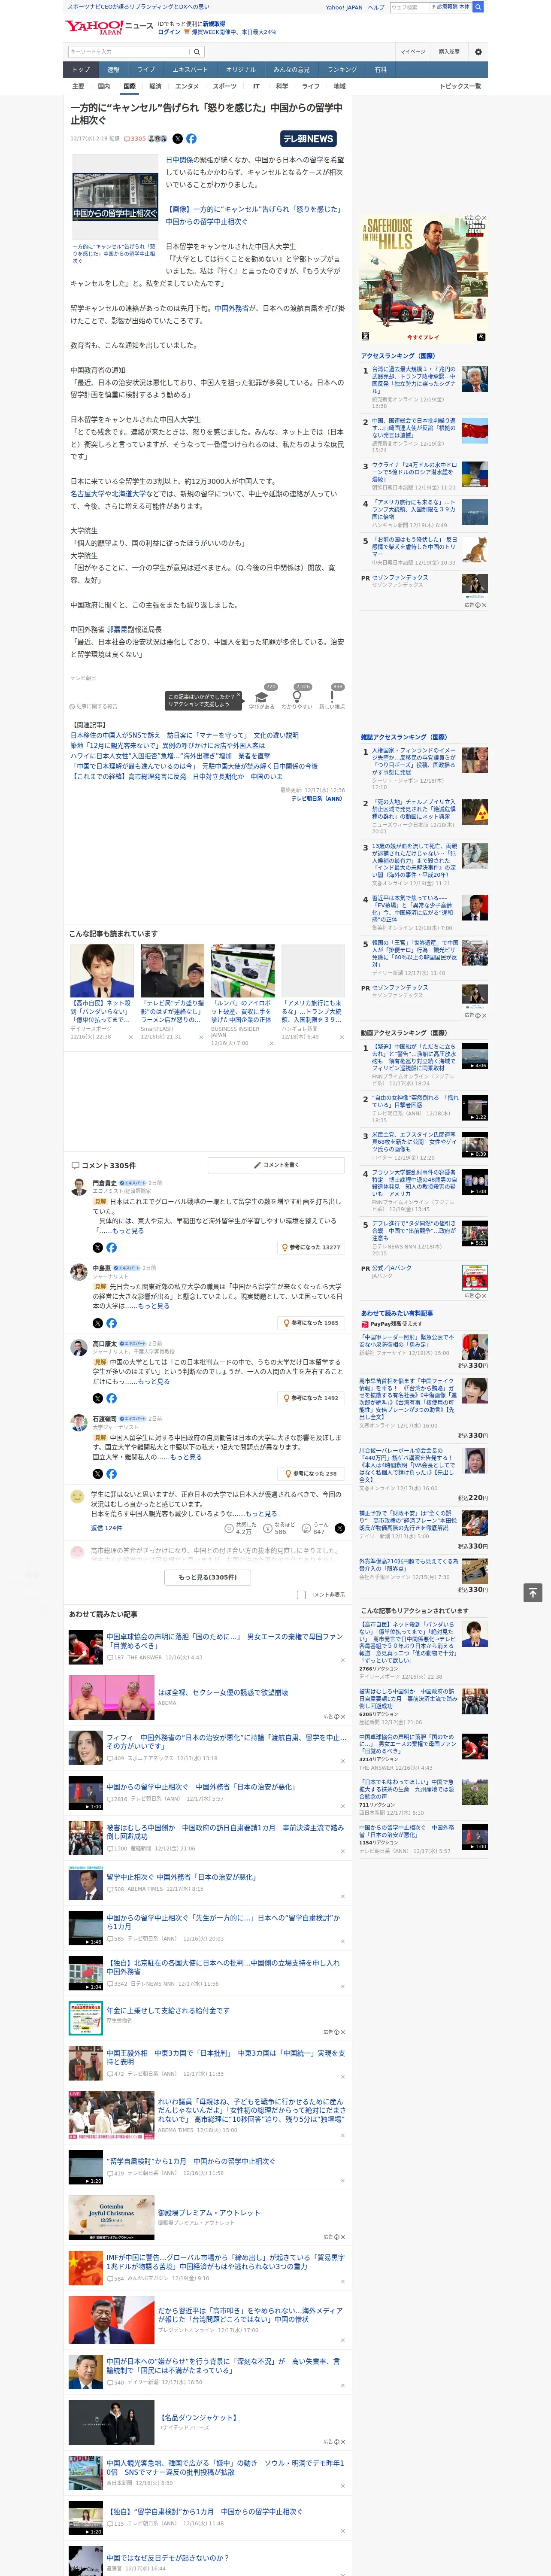The image size is (551, 2576).
Task: Share 門倉貴史's comment on Facebook
Action: pos(111,1247)
